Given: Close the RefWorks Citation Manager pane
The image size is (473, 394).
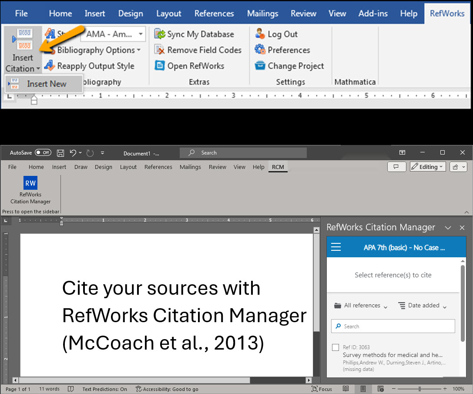Looking at the screenshot, I should click(462, 228).
